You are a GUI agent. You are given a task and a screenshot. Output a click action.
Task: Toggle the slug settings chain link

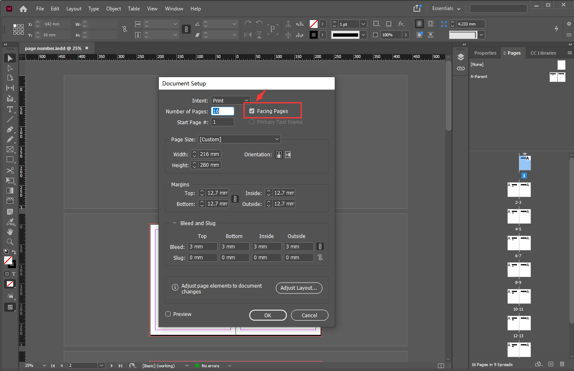pos(320,257)
